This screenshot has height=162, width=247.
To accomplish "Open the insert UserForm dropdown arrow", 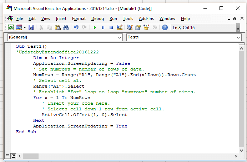I will click(24, 27).
